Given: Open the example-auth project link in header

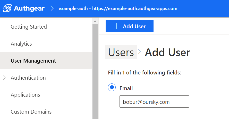Looking at the screenshot, I should [x=118, y=8].
